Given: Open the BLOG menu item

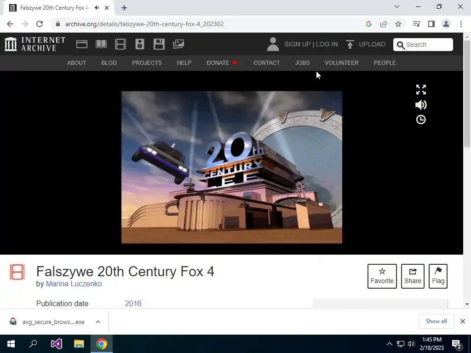Looking at the screenshot, I should [x=109, y=63].
